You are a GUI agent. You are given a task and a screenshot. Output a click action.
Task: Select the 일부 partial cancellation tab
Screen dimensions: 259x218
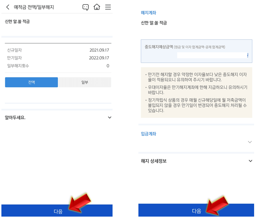click(x=85, y=82)
